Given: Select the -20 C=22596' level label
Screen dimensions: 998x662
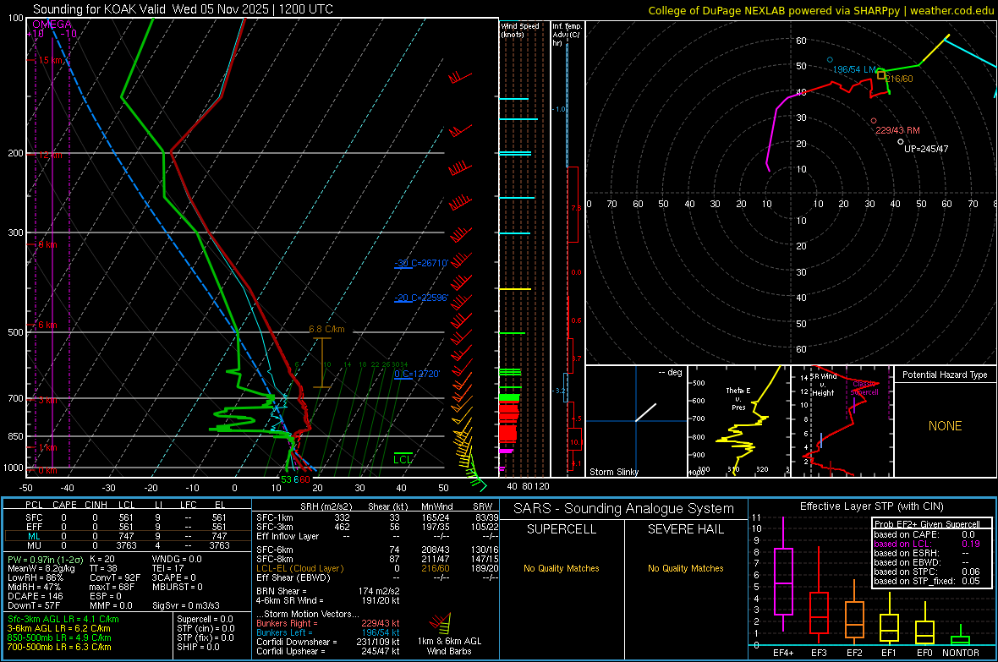Looking at the screenshot, I should click(420, 298).
